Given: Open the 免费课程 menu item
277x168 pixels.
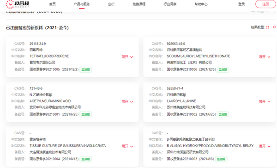Looking at the screenshot, I should coord(139,4).
